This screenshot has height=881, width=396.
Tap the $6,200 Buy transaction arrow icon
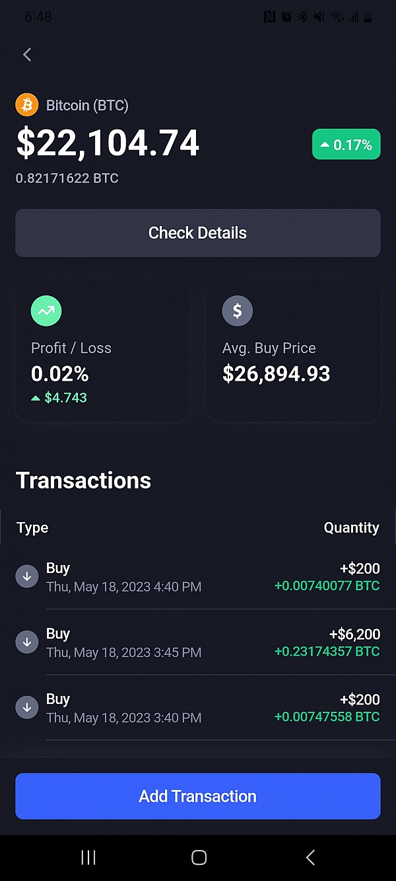(x=27, y=642)
